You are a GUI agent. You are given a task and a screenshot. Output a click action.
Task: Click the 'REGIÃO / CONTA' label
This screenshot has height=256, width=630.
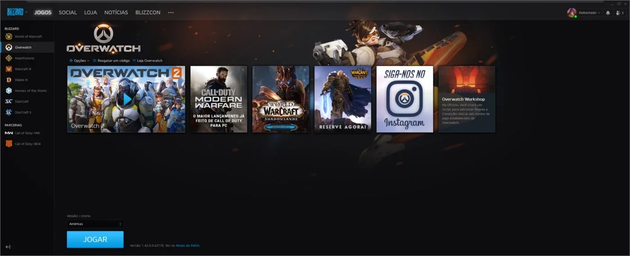pos(79,216)
